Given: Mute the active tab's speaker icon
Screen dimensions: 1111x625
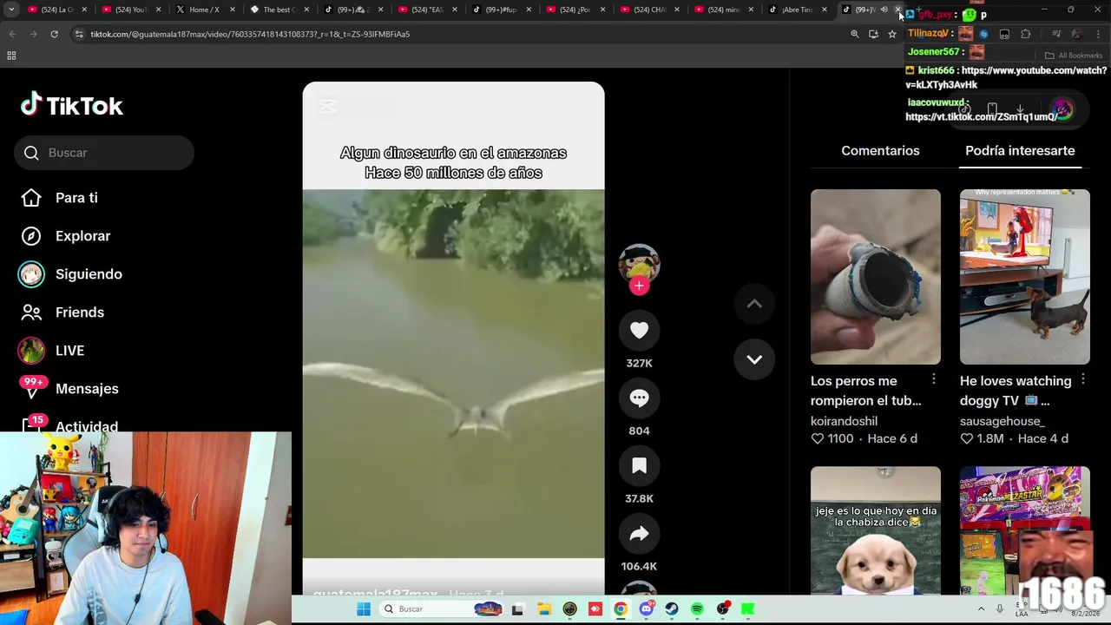Looking at the screenshot, I should coord(884,10).
